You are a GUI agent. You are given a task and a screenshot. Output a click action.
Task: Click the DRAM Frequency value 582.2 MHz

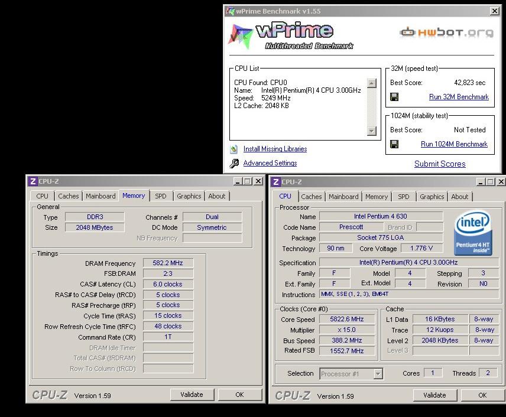point(168,263)
